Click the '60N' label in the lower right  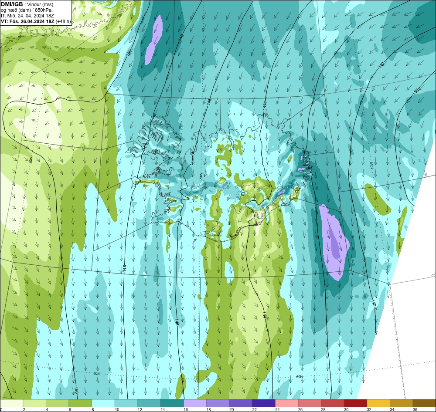[x=299, y=377]
